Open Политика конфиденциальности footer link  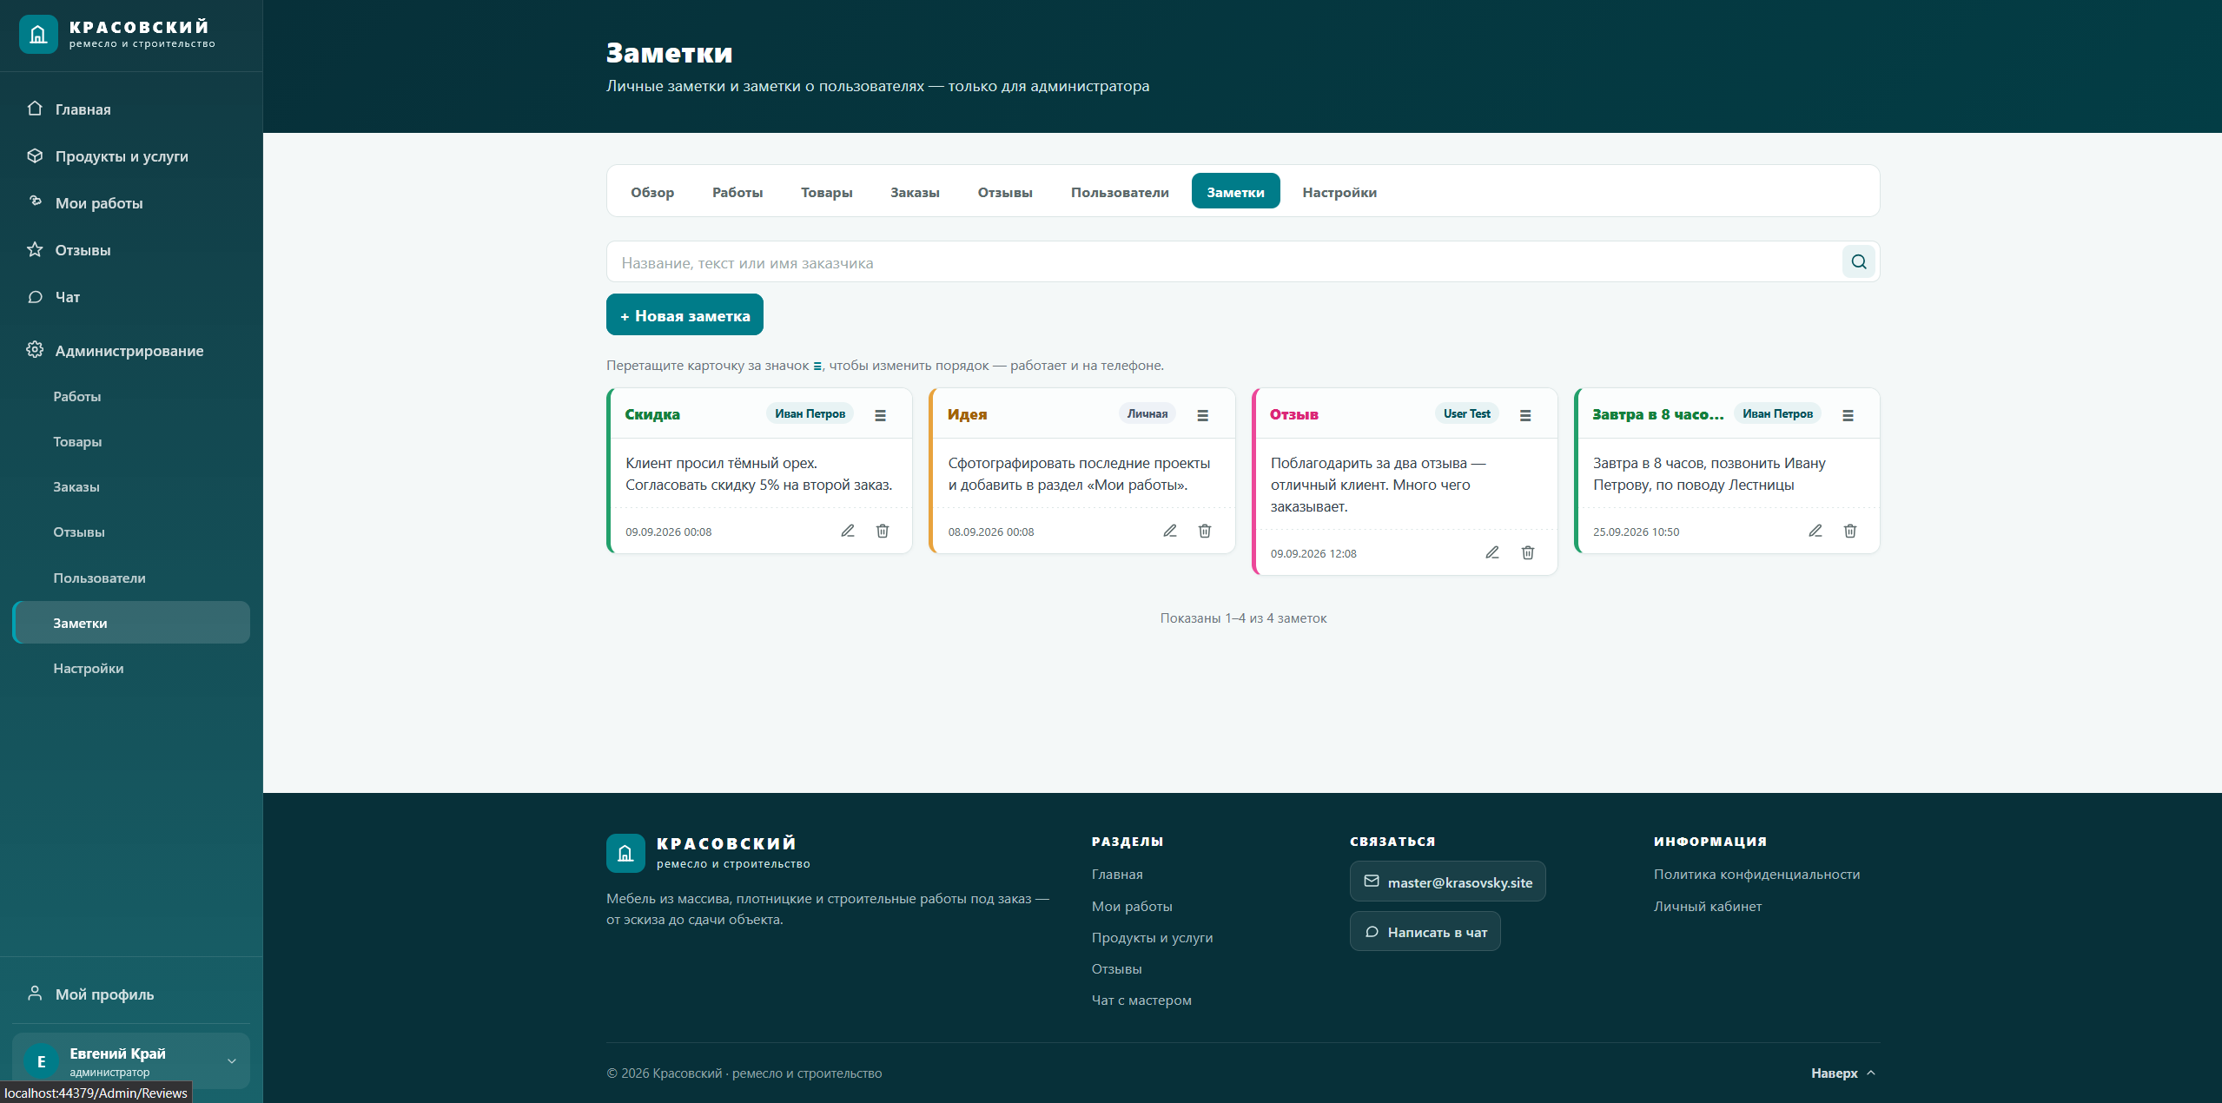pos(1756,875)
